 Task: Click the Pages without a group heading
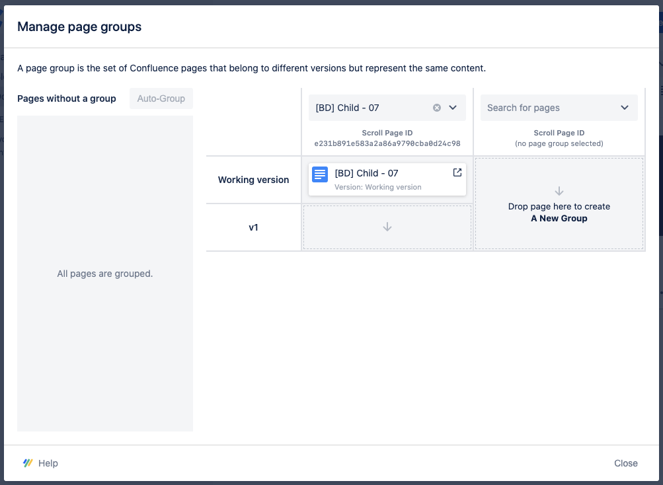click(67, 98)
